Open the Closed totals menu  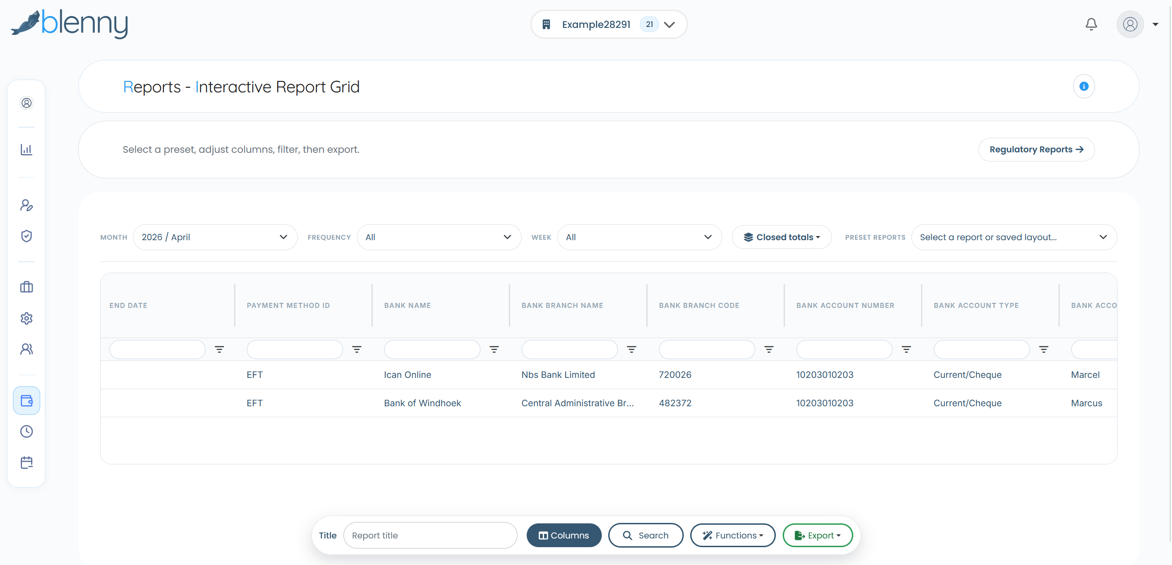[781, 237]
